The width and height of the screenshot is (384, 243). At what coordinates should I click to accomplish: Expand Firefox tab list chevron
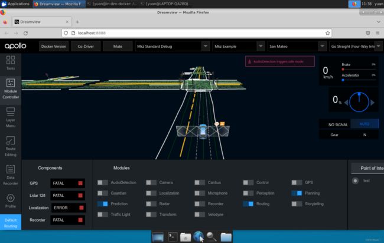(x=378, y=22)
